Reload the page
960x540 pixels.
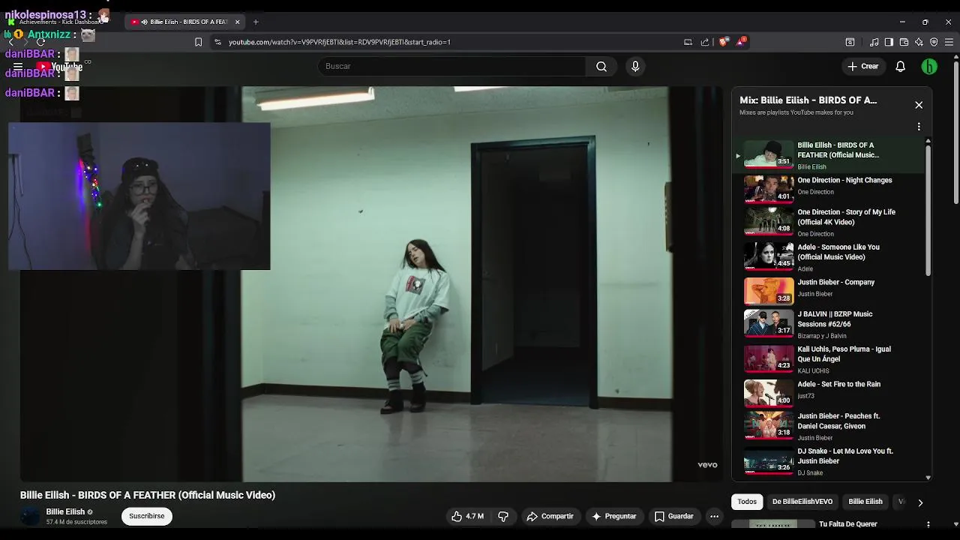click(x=40, y=42)
